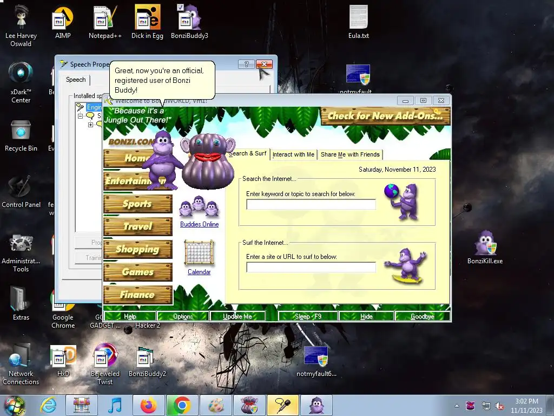This screenshot has width=554, height=416.
Task: Open the Control Panel desktop icon
Action: [x=21, y=192]
